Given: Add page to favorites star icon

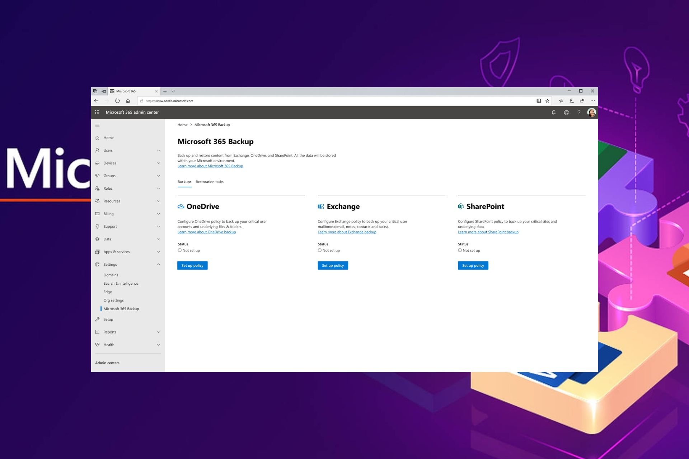Looking at the screenshot, I should click(x=547, y=101).
